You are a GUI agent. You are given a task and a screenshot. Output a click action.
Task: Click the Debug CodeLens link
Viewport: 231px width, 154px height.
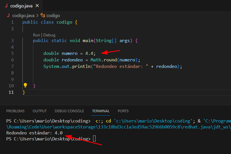tap(49, 35)
